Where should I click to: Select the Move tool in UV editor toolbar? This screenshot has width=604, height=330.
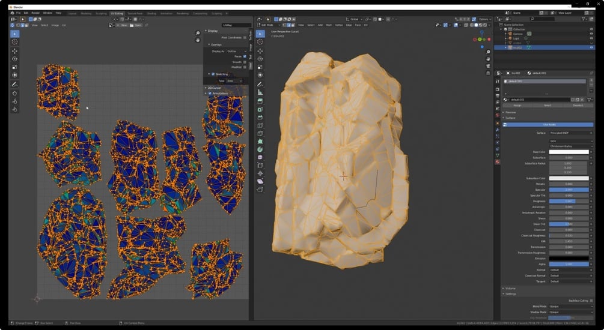point(14,51)
